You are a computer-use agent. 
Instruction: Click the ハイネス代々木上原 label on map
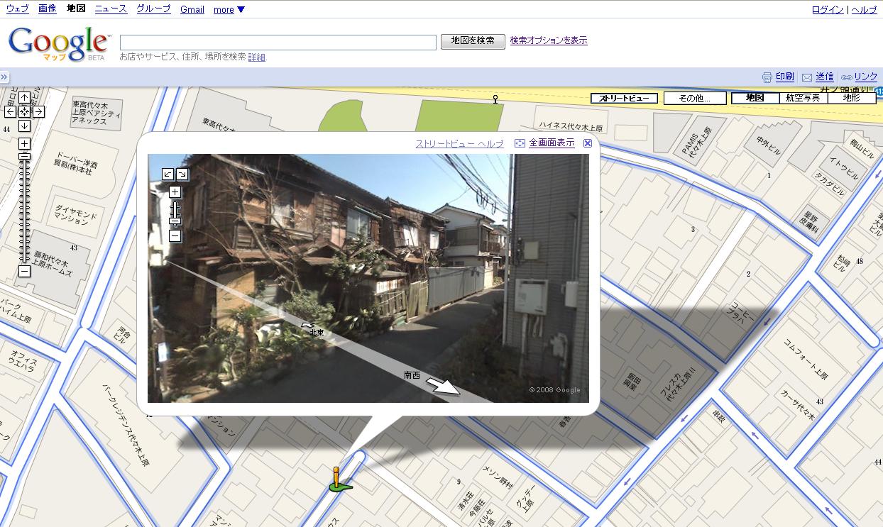pyautogui.click(x=570, y=127)
